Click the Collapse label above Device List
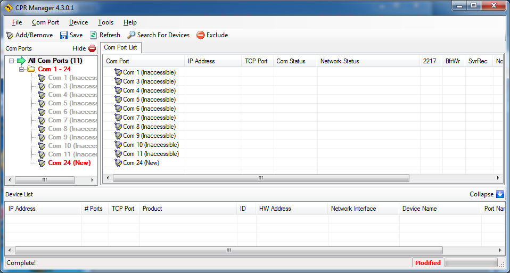The image size is (510, 273). [481, 194]
